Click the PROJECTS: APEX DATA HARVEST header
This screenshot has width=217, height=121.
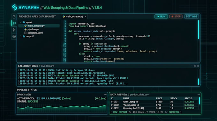coord(37,17)
